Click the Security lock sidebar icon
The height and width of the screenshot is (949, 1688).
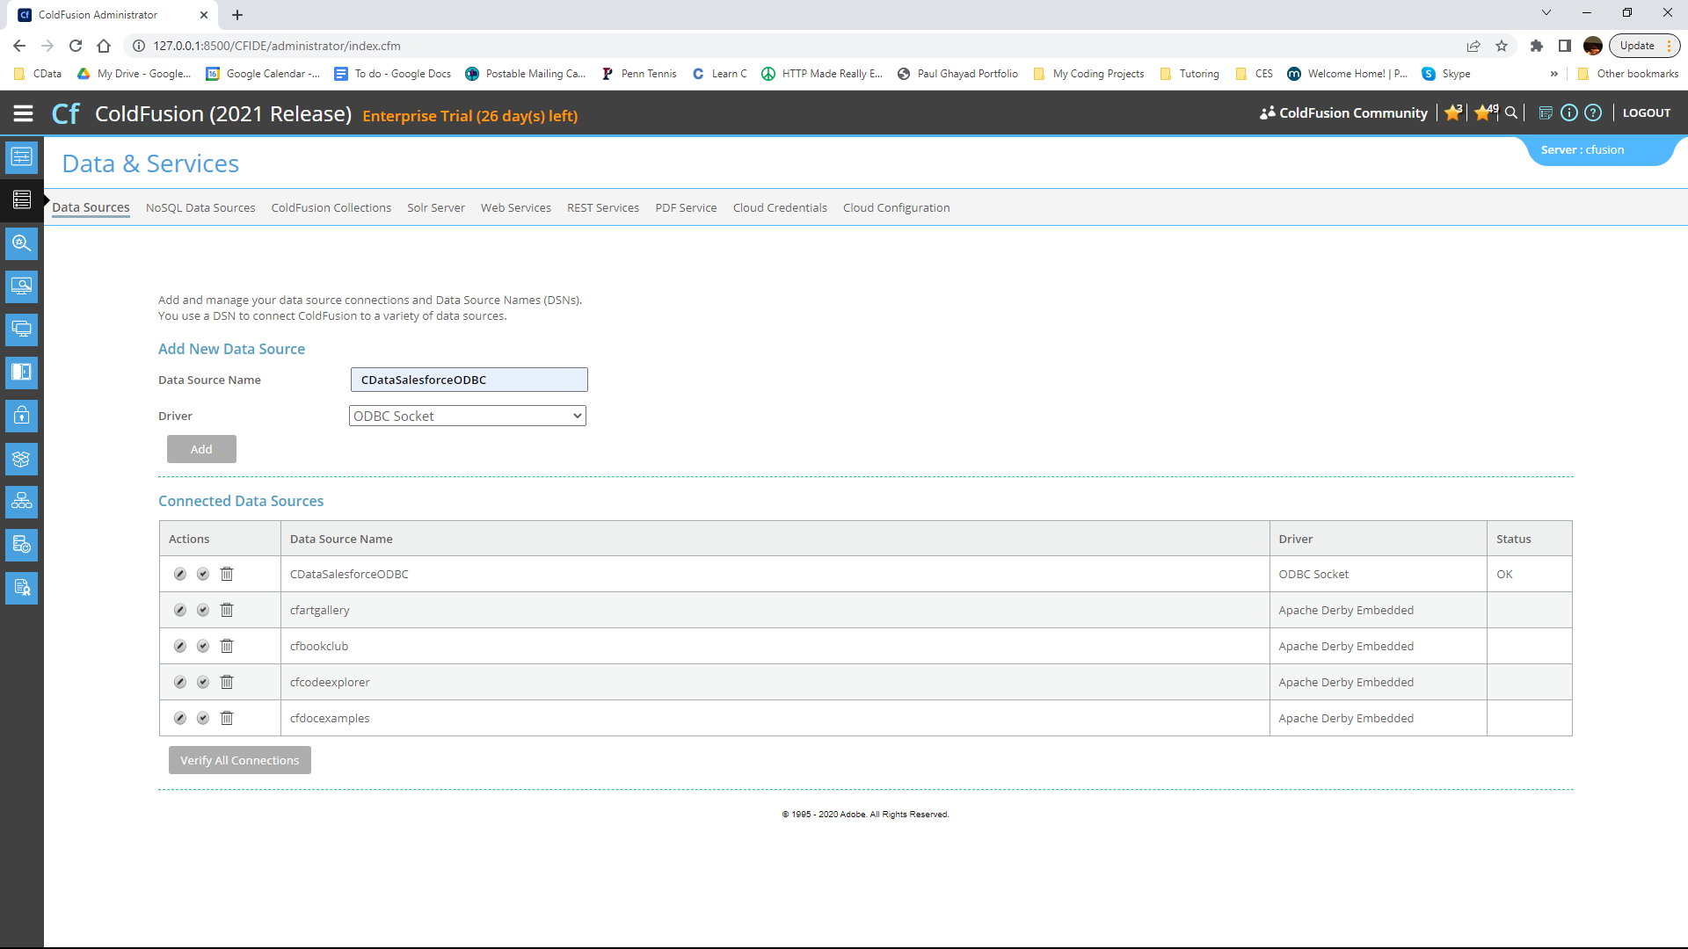[22, 416]
